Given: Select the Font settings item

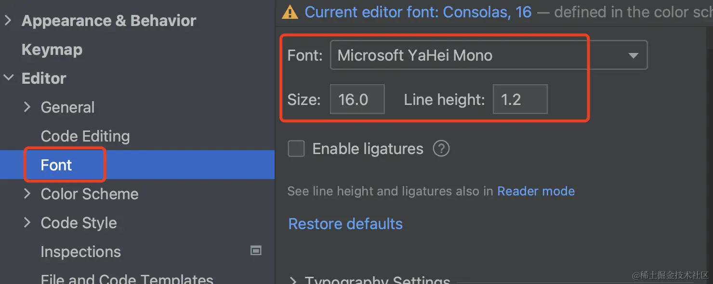Looking at the screenshot, I should 56,165.
